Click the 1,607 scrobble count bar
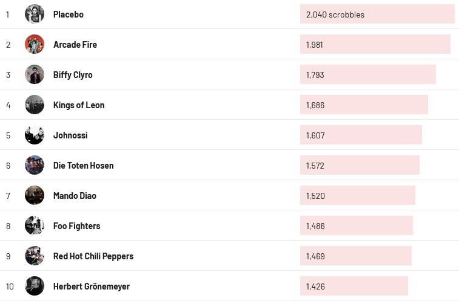 click(x=361, y=135)
